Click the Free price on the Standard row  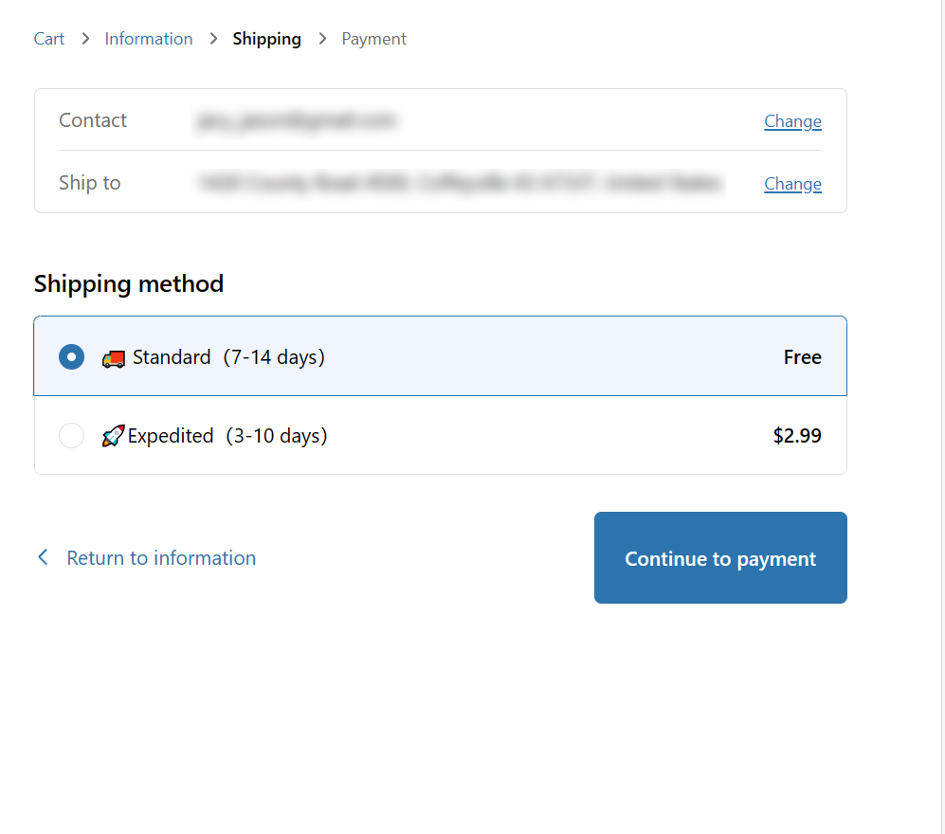802,357
